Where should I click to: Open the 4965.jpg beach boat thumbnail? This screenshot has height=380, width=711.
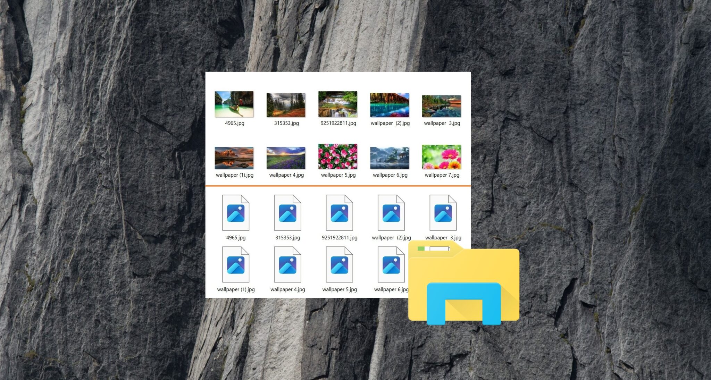point(234,104)
